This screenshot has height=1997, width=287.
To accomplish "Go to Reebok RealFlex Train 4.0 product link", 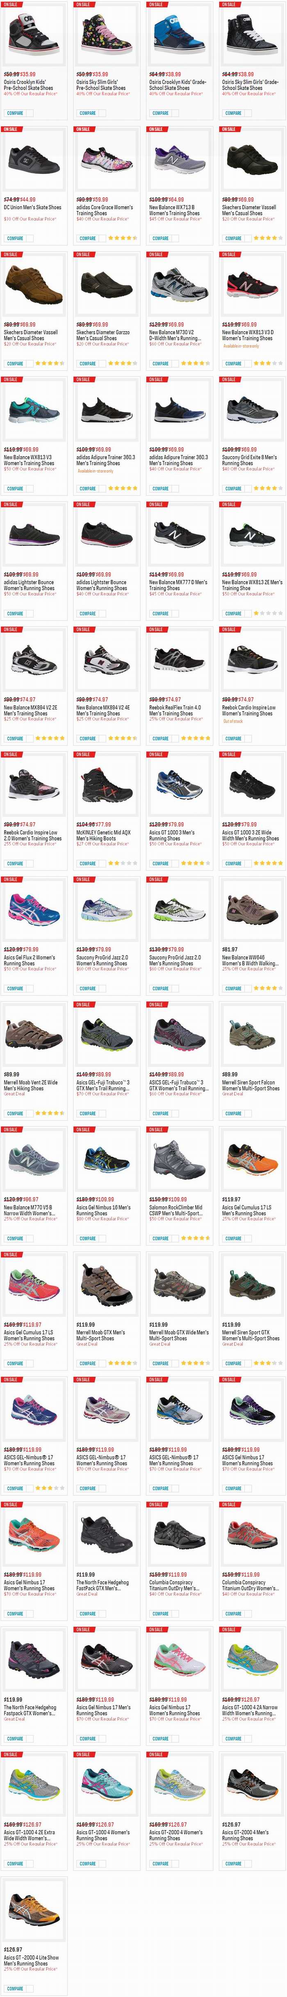I will point(175,707).
